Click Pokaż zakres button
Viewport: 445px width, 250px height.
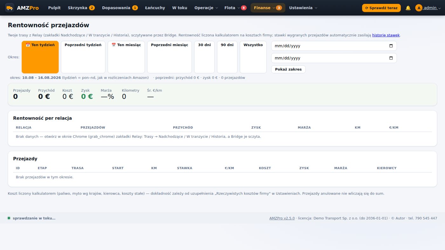point(288,69)
